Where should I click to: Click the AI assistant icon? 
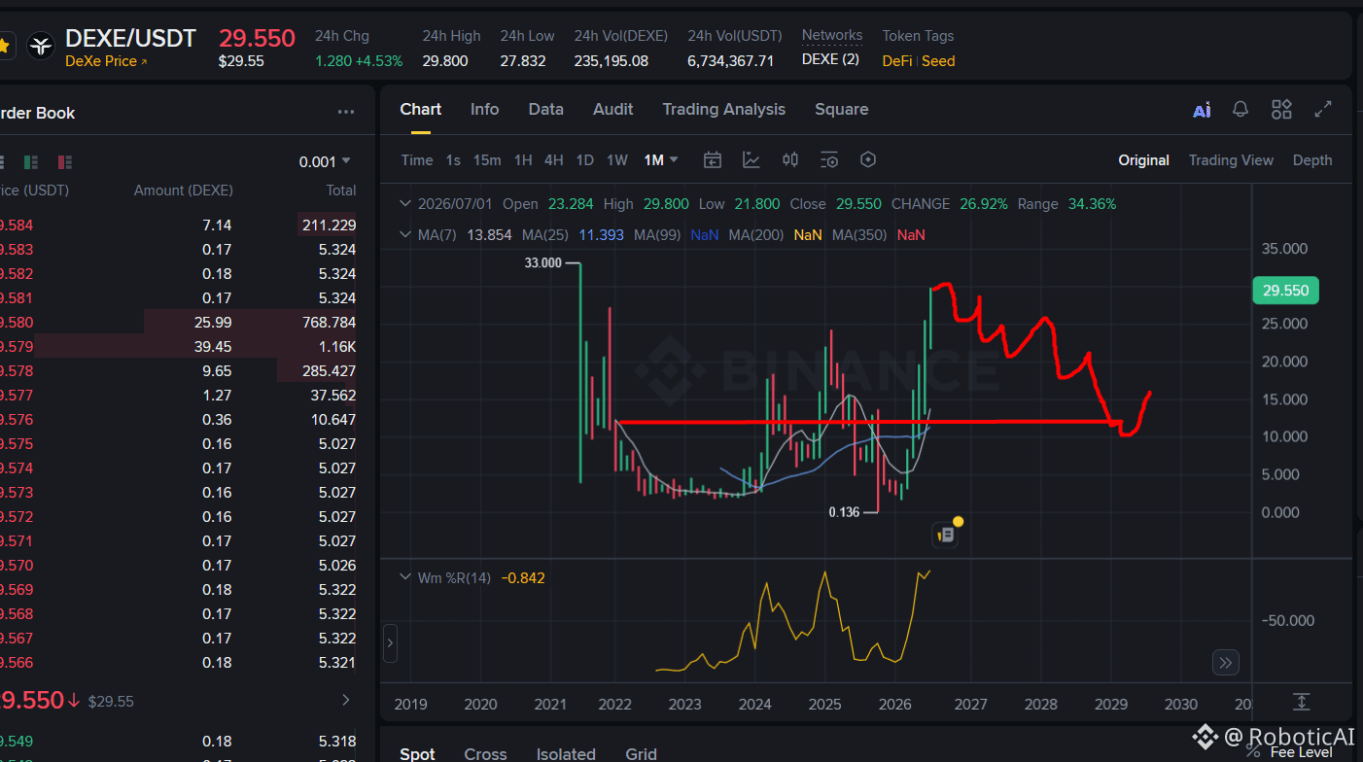tap(1202, 110)
